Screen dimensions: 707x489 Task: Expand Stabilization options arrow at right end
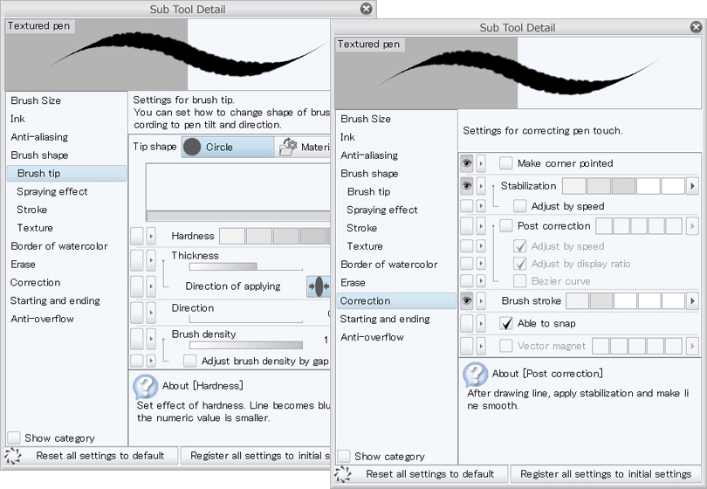(693, 186)
